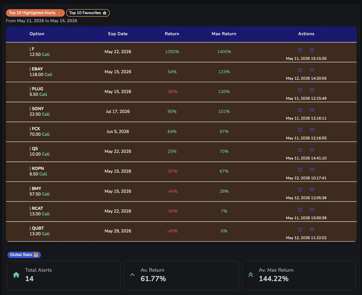Screen dimensions: 362x295
Task: Select the PLUG ticker name
Action: 37,89
